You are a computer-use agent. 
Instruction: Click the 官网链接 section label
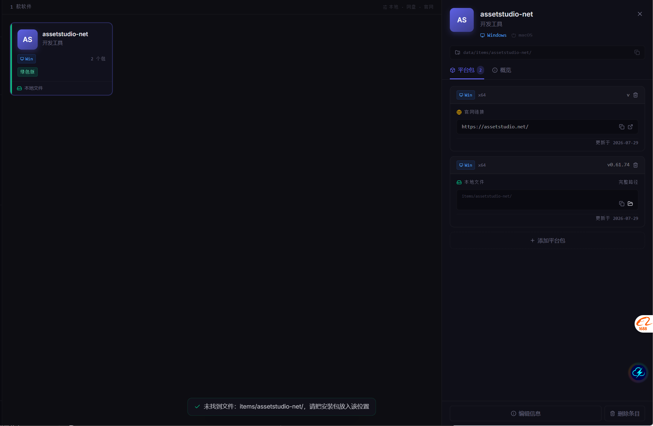[474, 112]
